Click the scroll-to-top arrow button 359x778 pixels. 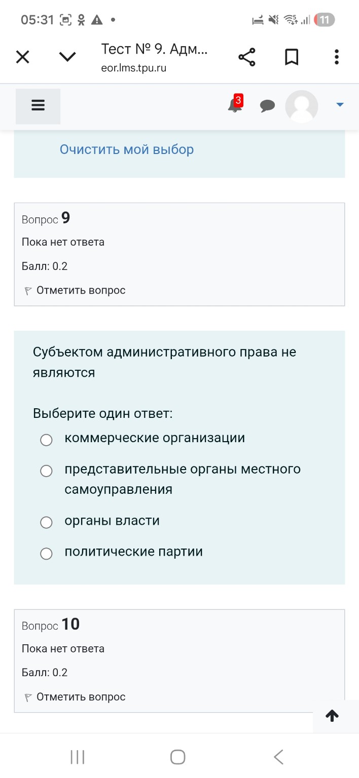pyautogui.click(x=332, y=716)
